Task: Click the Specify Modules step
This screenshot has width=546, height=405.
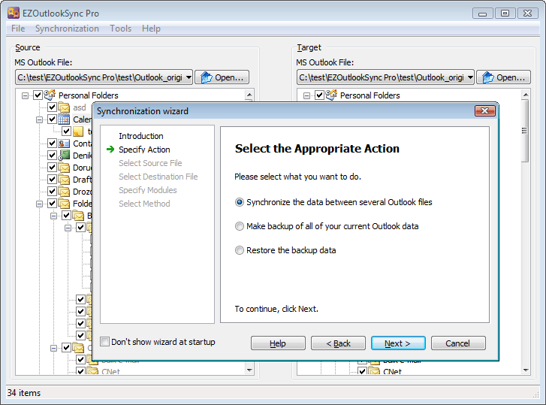Action: [148, 190]
